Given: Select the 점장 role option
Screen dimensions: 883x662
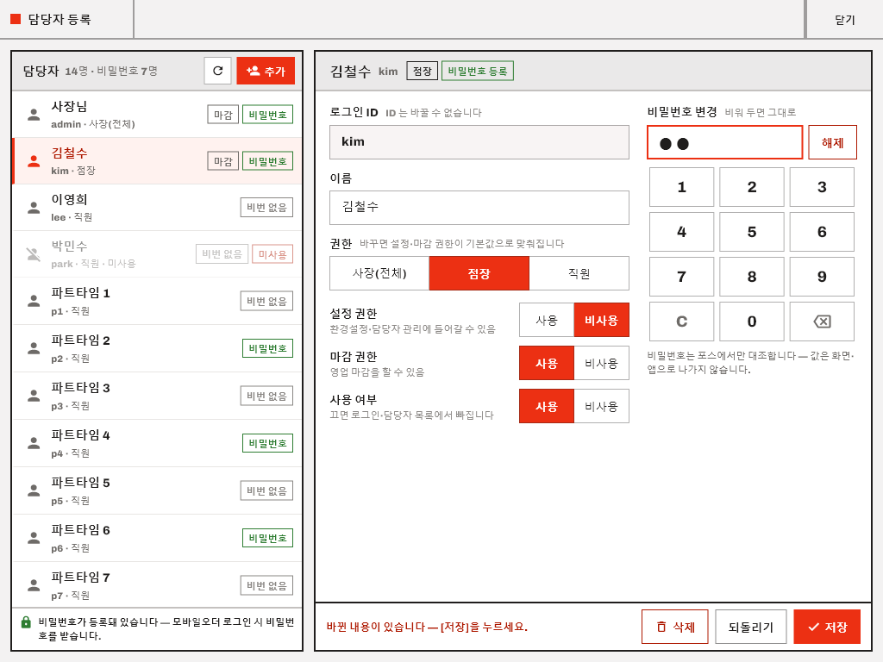Looking at the screenshot, I should (479, 273).
